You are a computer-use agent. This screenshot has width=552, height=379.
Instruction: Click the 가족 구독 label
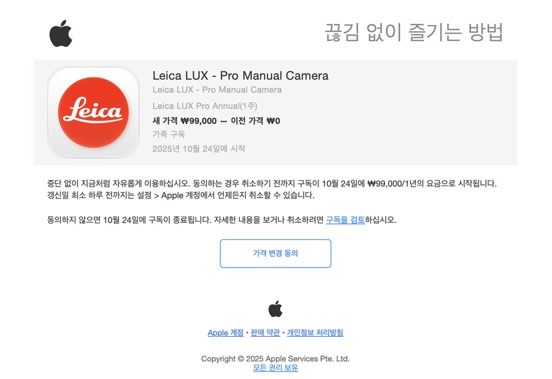tap(169, 134)
